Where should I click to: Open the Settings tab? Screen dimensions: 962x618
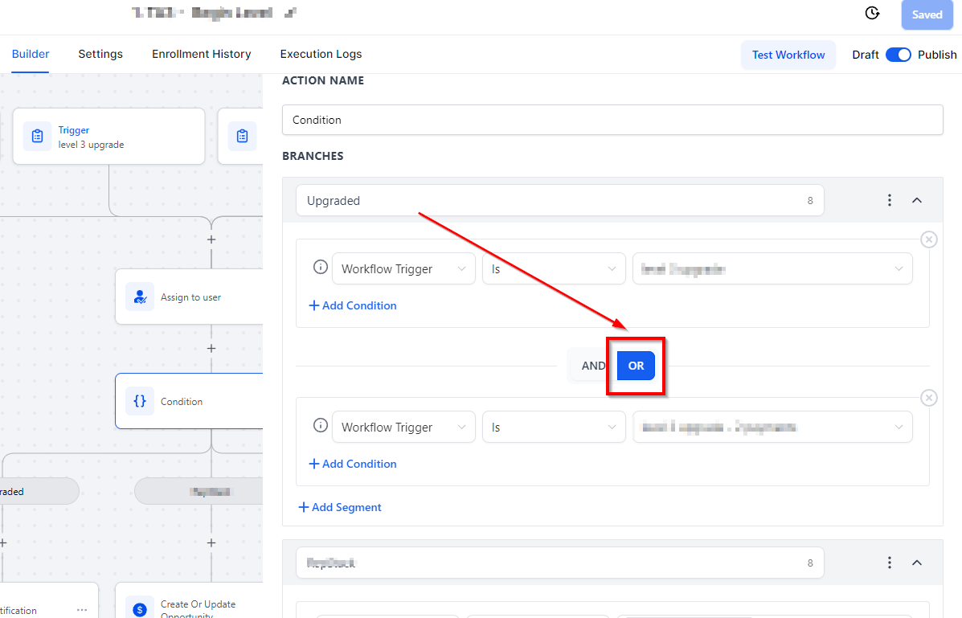(100, 54)
